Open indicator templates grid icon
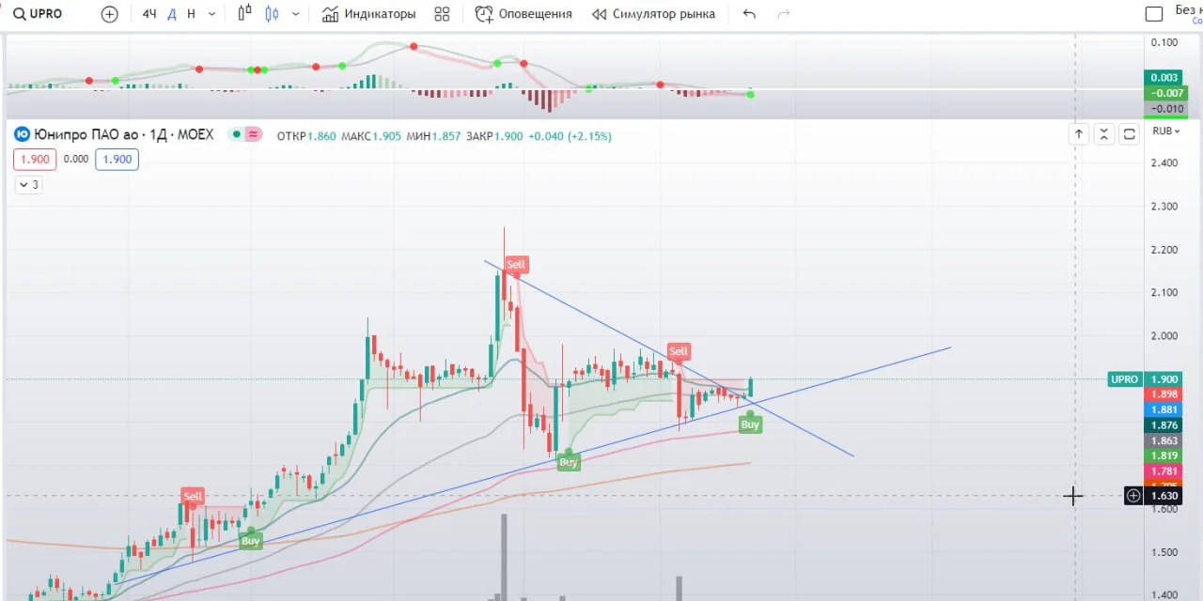Viewport: 1203px width, 601px height. tap(442, 14)
